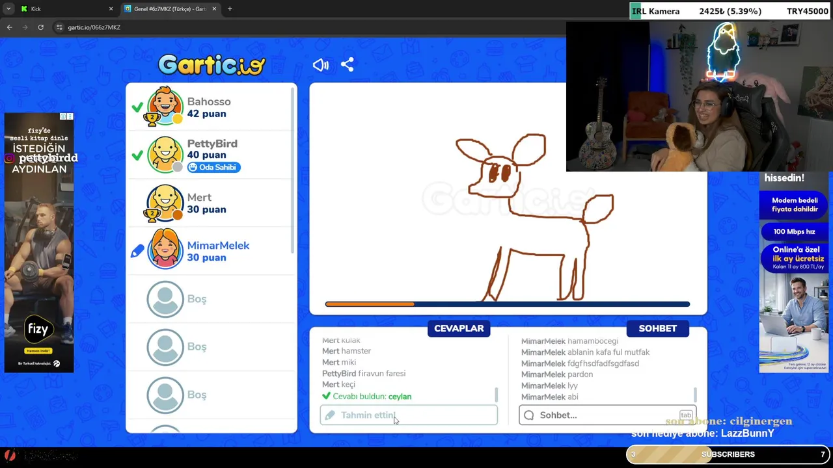Click Bahosso's player avatar
Image resolution: width=833 pixels, height=468 pixels.
pos(165,107)
